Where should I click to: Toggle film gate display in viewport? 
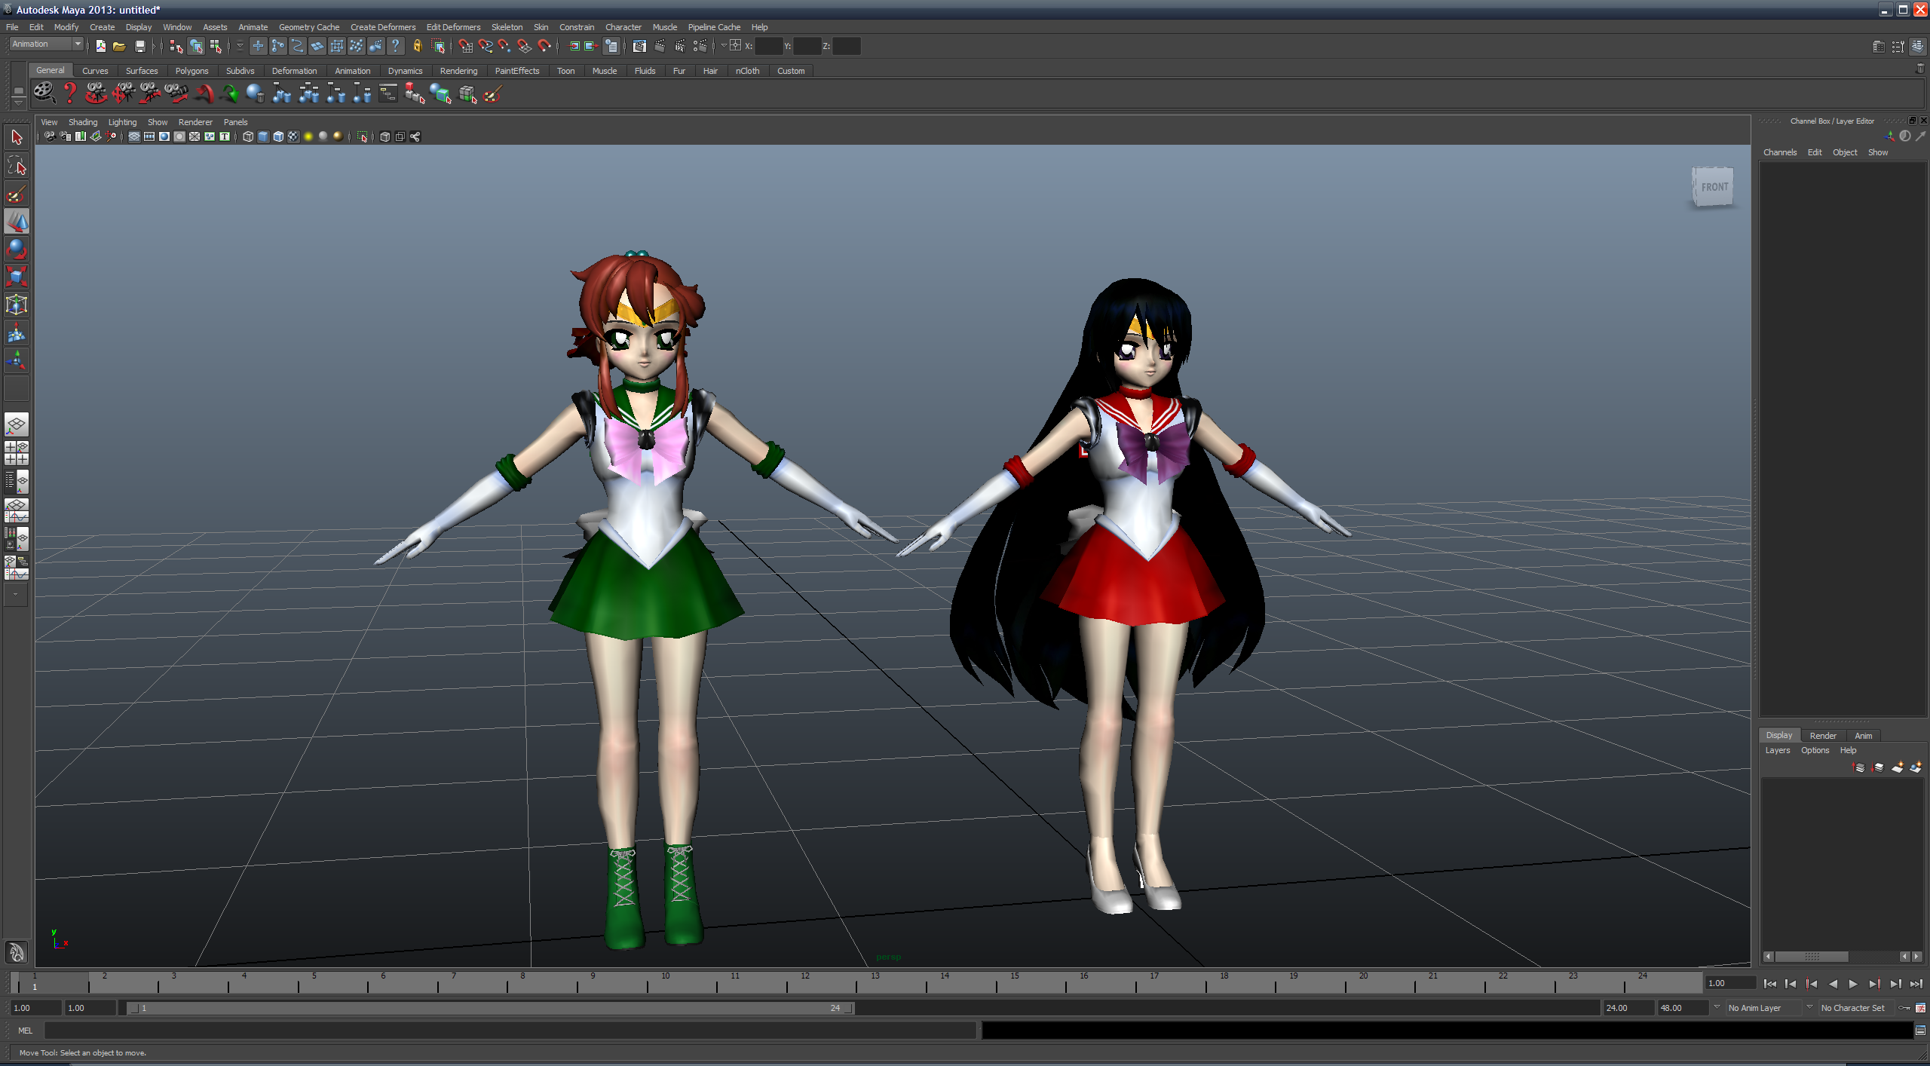coord(149,136)
